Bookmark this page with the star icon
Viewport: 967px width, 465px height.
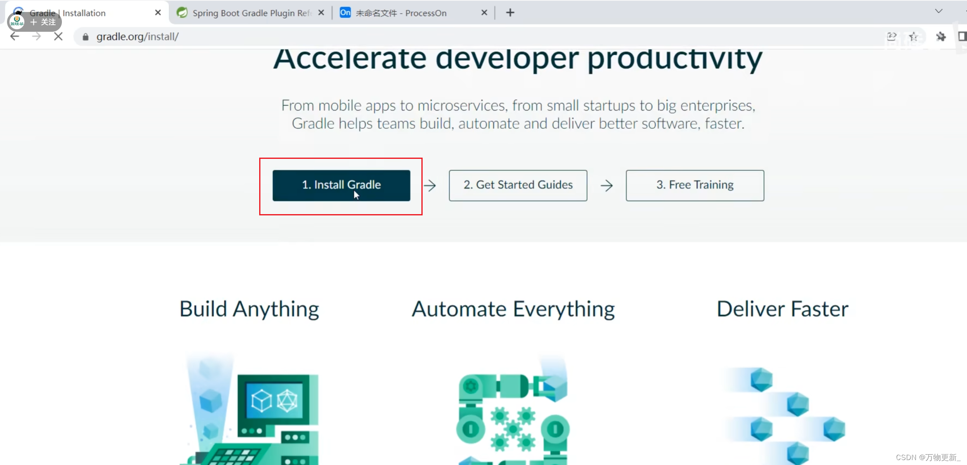coord(914,36)
